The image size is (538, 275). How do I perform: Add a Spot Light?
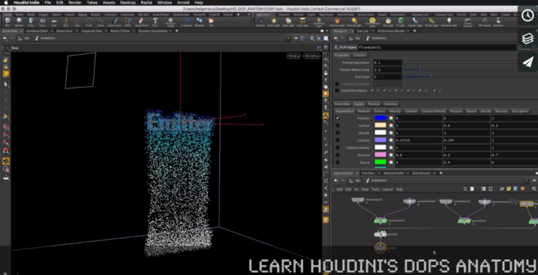click(x=288, y=22)
